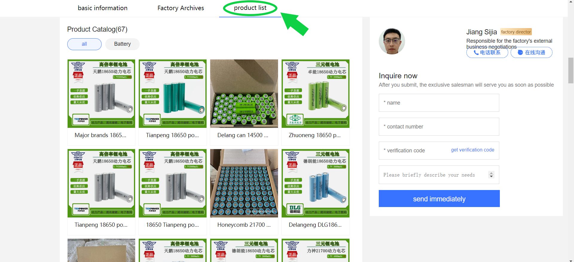Screen dimensions: 574x262
Task: Open the basic information tab
Action: tap(103, 8)
